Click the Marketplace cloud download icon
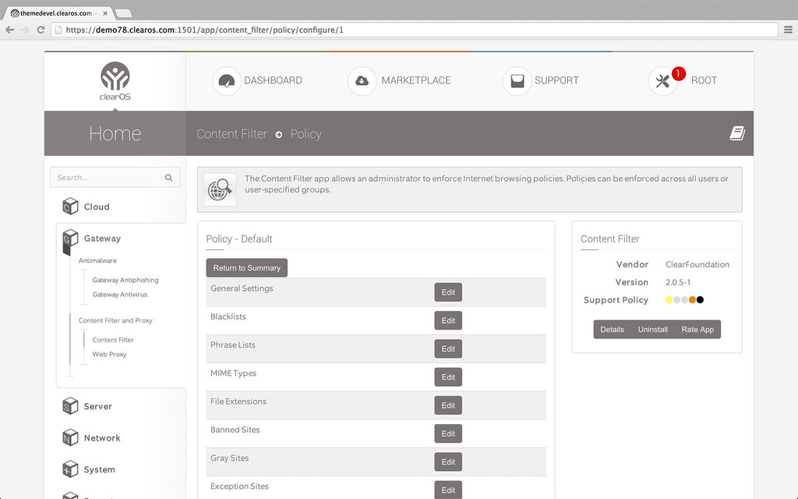The height and width of the screenshot is (499, 798). pyautogui.click(x=362, y=80)
